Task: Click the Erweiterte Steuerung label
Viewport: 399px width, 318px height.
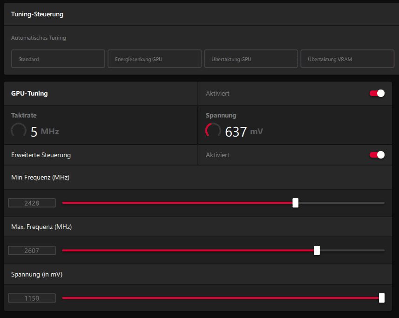Action: point(41,155)
